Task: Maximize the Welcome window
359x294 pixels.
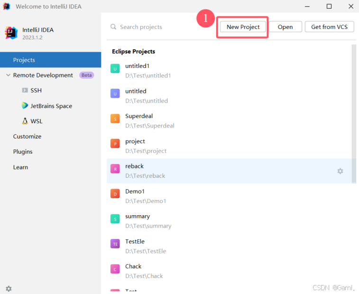Action: (x=329, y=7)
